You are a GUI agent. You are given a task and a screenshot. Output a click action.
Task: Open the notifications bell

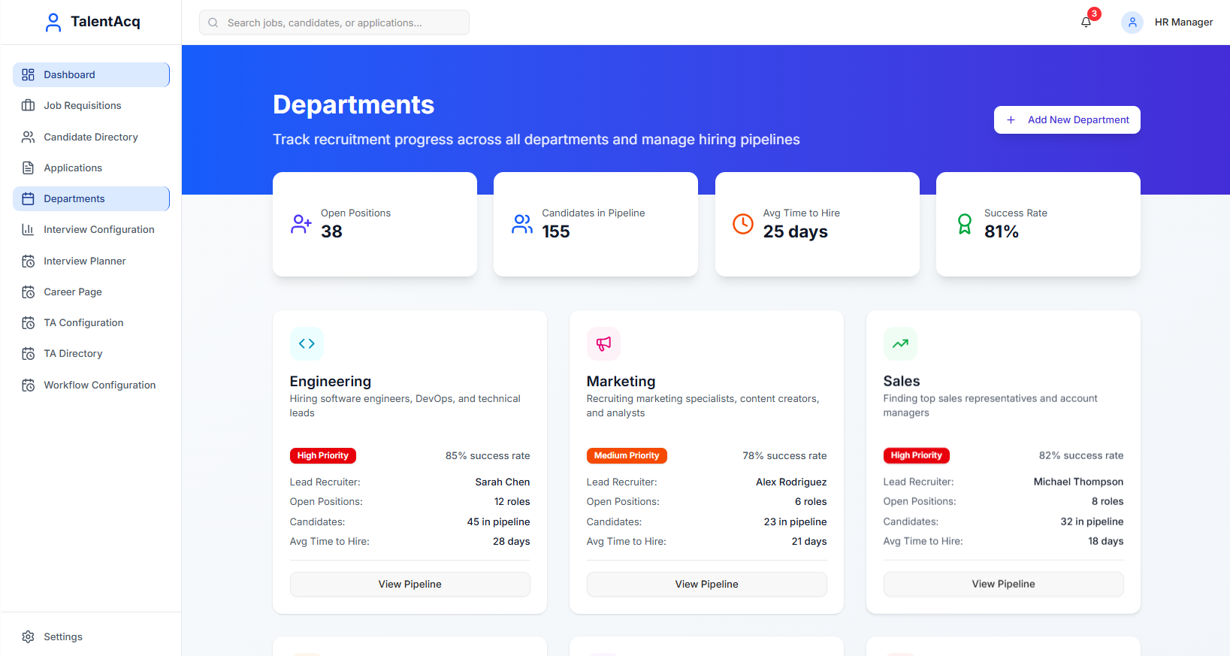[x=1086, y=23]
